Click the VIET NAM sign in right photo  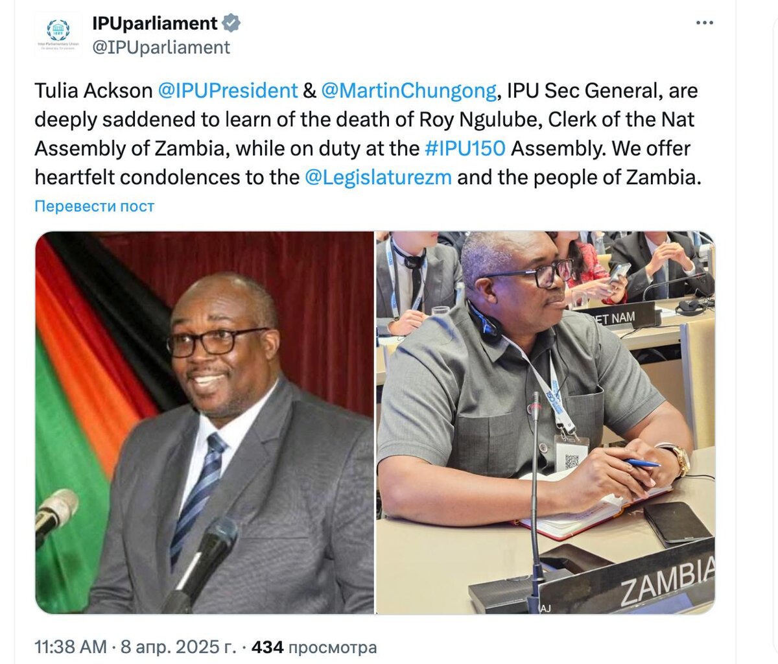[x=615, y=318]
